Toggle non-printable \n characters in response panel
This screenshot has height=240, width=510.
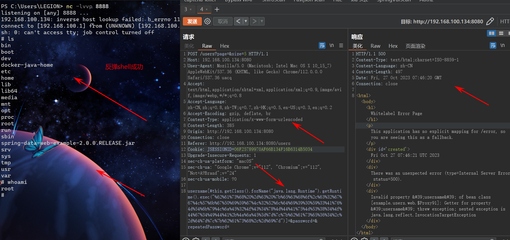502,45
